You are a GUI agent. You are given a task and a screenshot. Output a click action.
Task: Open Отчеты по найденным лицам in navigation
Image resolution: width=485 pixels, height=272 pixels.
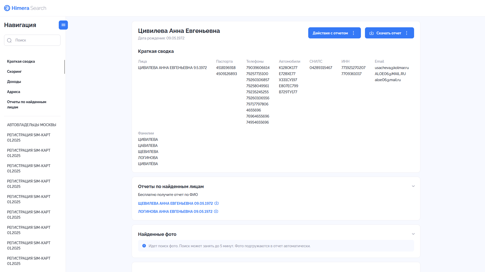click(x=27, y=104)
